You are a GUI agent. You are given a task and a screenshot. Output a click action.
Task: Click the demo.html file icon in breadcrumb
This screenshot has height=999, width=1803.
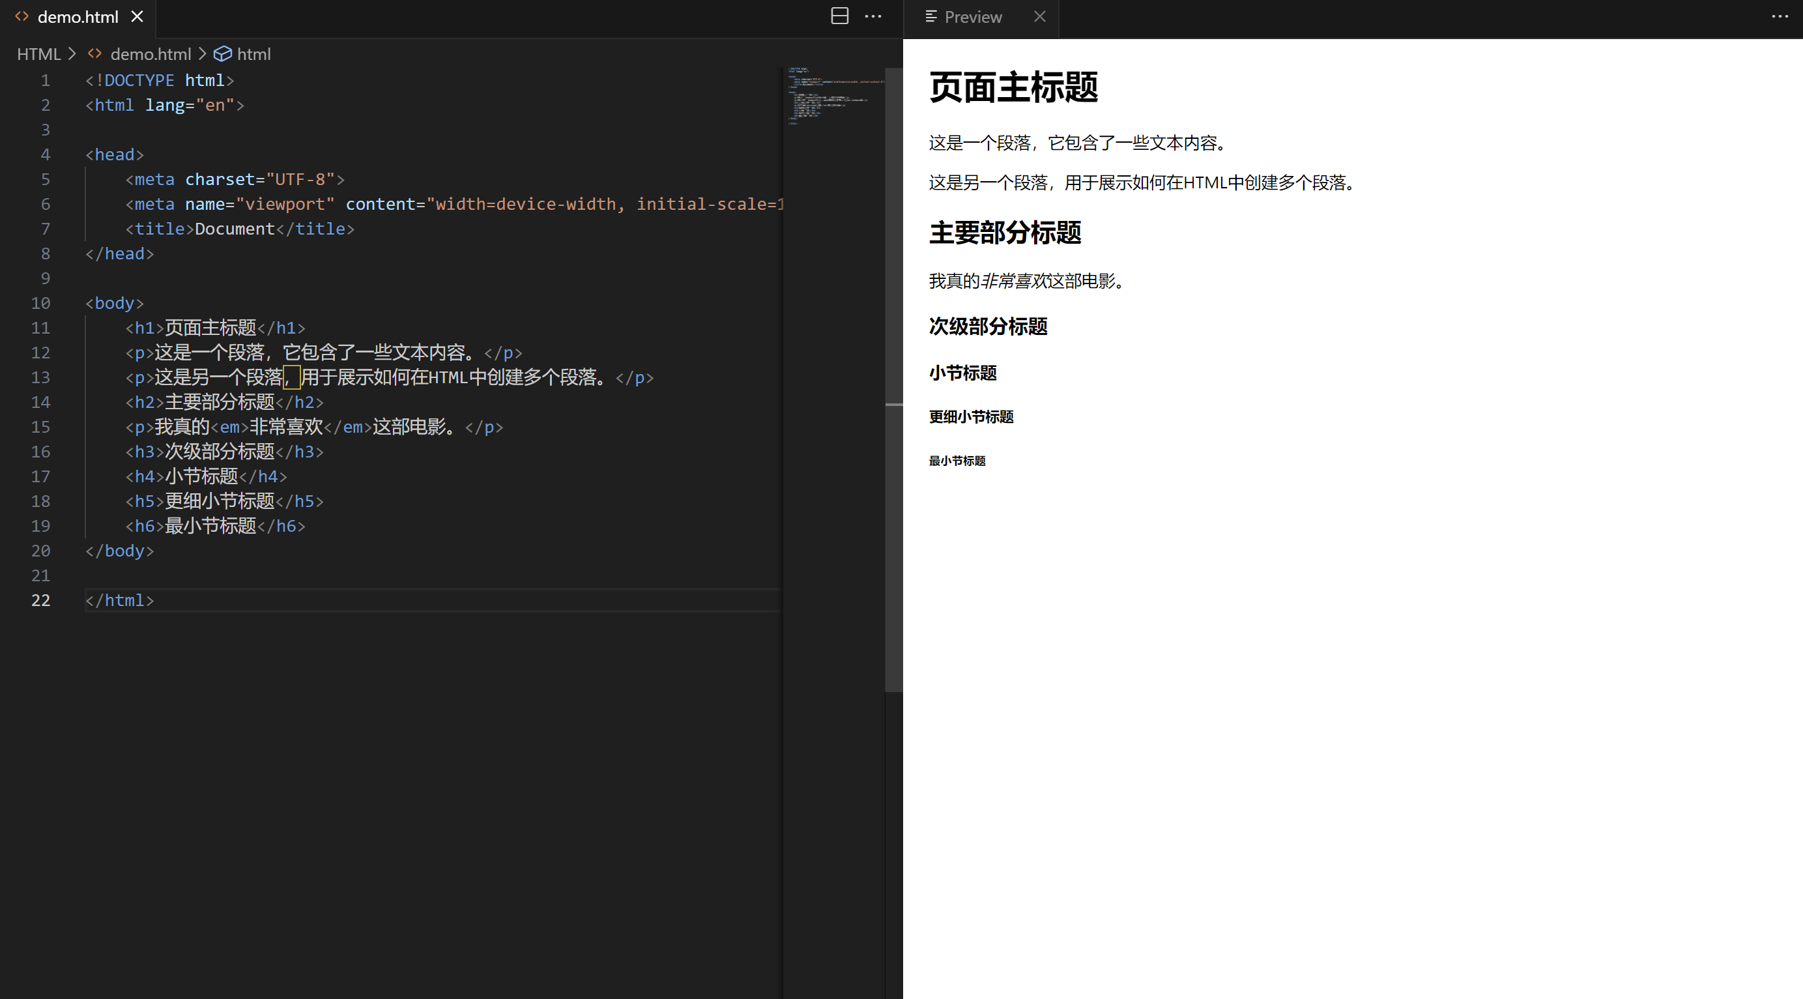click(x=94, y=54)
